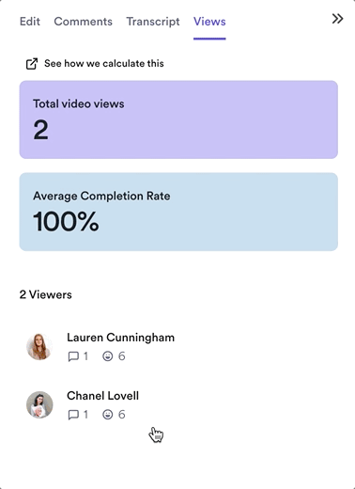Click Chanel Lovell's comment bubble icon
355x489 pixels.
tap(73, 415)
